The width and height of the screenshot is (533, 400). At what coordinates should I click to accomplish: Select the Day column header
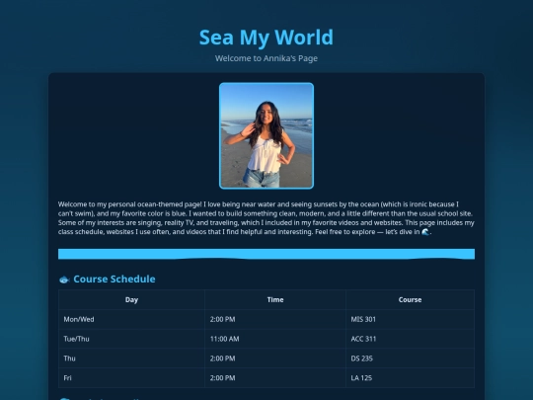(131, 299)
